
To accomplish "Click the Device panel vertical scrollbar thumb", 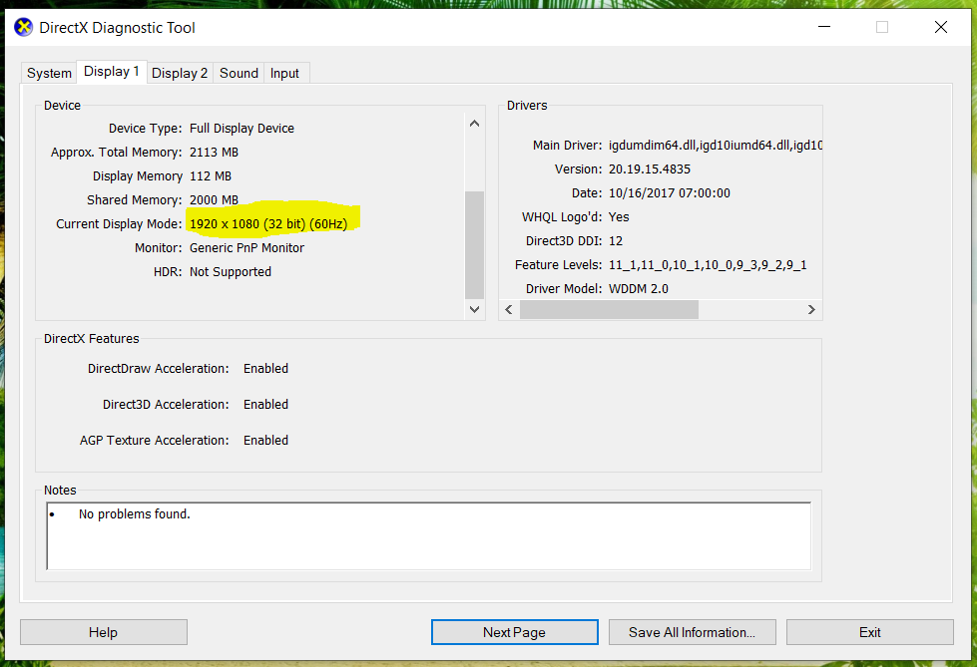I will [474, 244].
